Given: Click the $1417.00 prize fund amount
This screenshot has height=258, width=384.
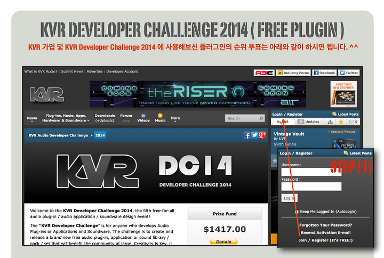Looking at the screenshot, I should click(225, 229).
